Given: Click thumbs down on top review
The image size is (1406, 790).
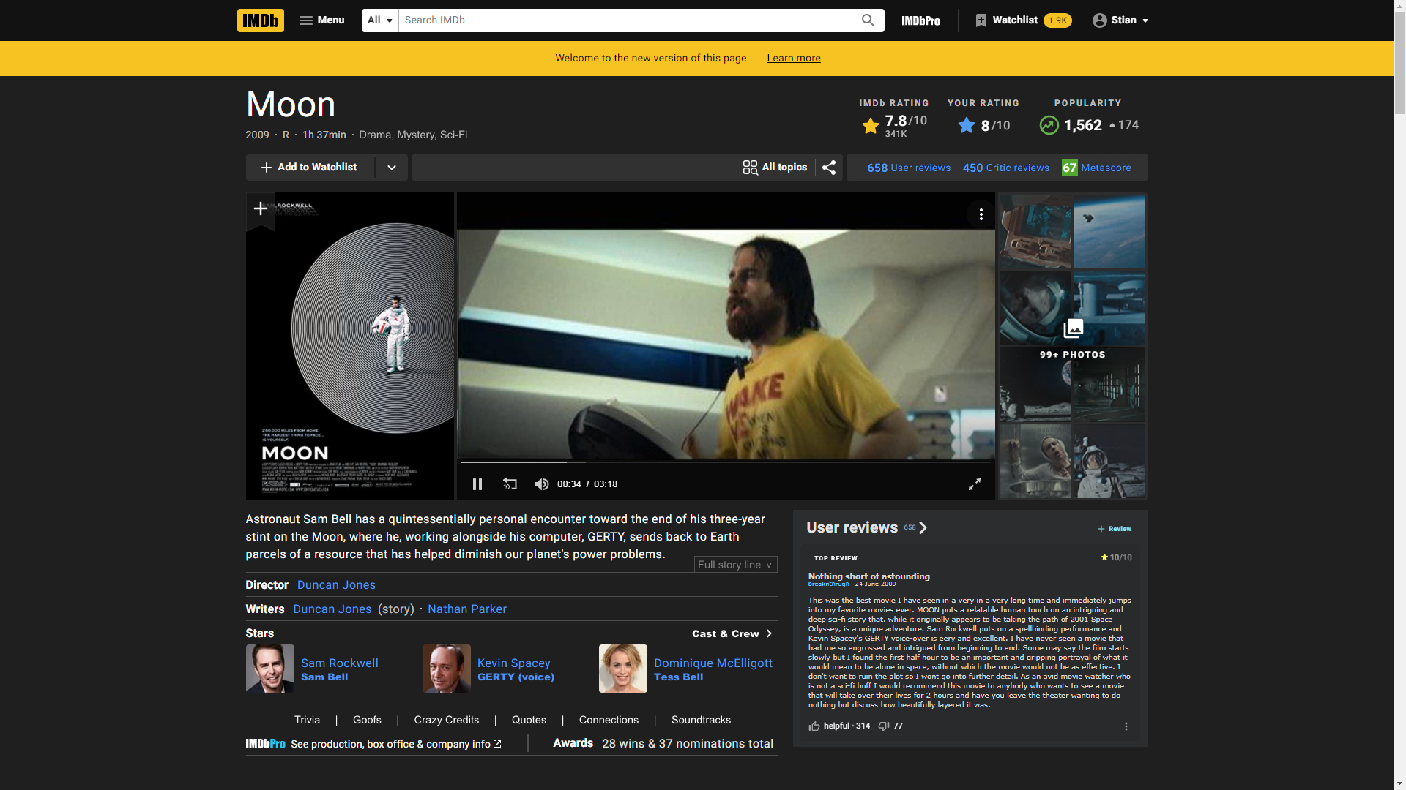Looking at the screenshot, I should coord(884,726).
